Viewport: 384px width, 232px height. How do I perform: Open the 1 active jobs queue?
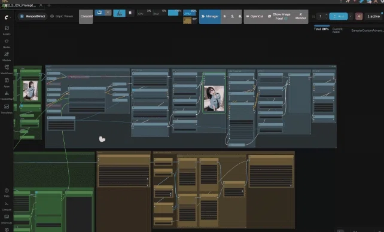pyautogui.click(x=373, y=16)
